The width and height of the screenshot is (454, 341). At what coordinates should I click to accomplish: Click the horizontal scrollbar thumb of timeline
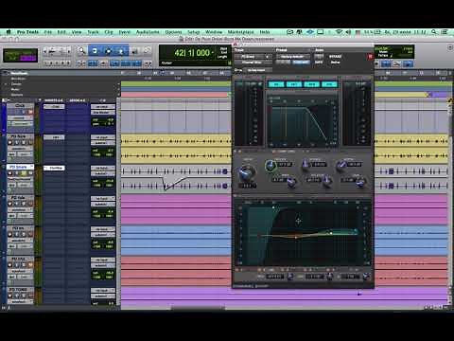pos(198,308)
